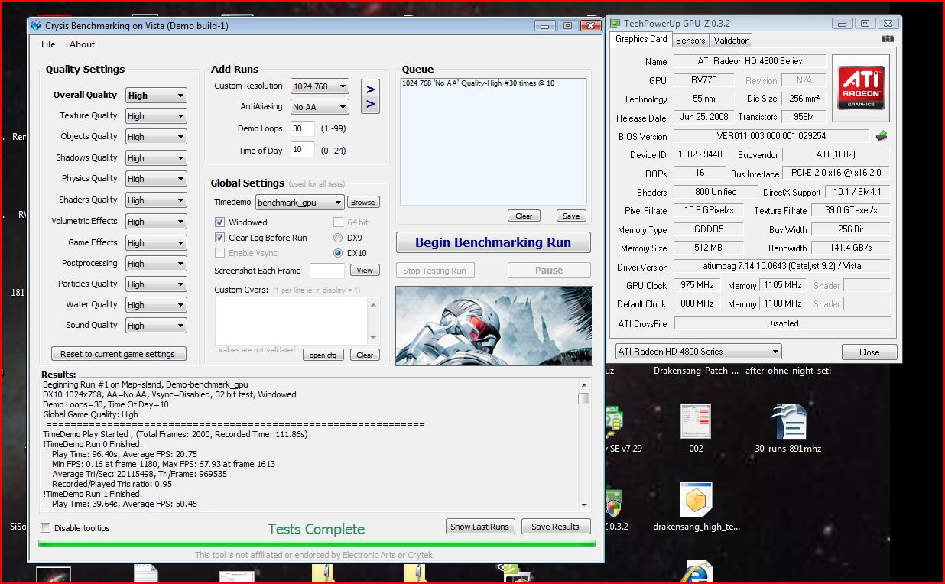
Task: Click the Driver Version field in GPU-Z
Action: (781, 267)
